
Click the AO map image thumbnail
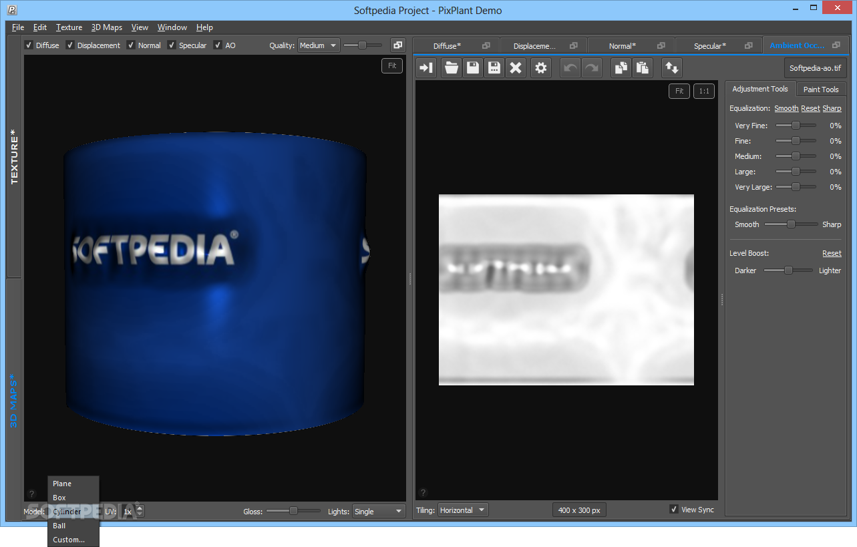tap(566, 290)
